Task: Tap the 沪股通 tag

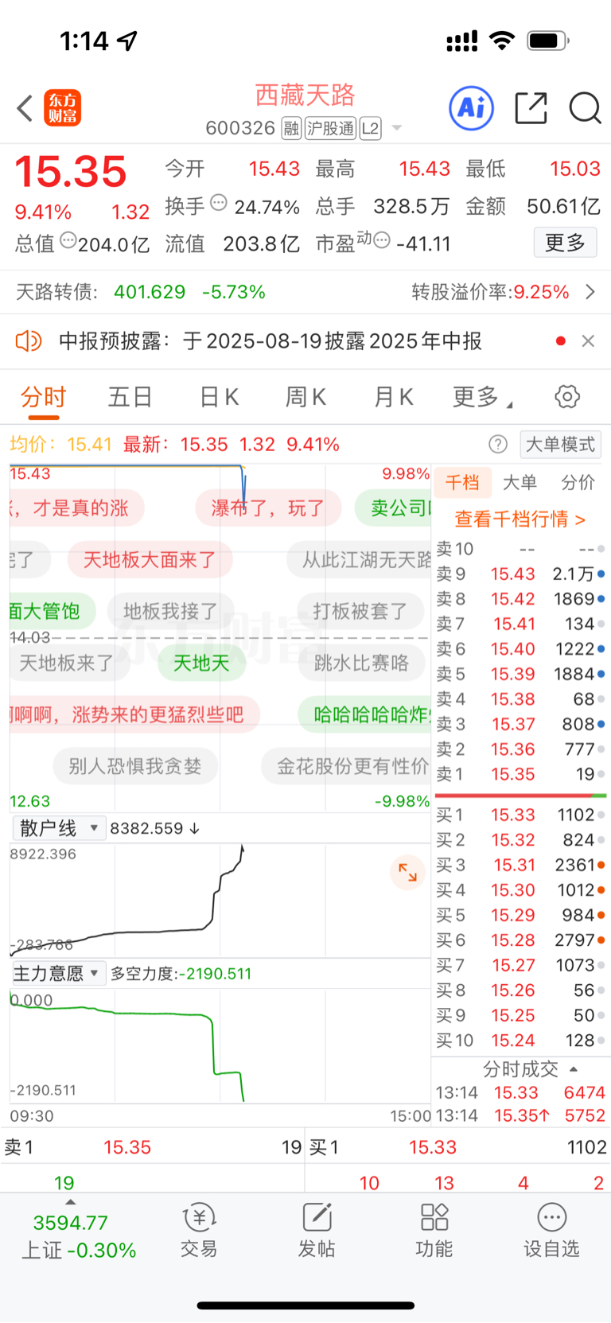Action: [331, 128]
